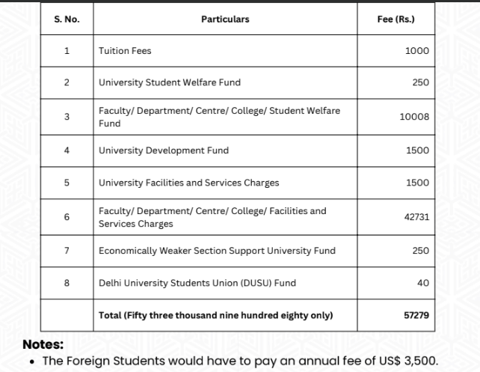Screen dimensions: 480x372
Task: Select the Total row description text
Action: pos(216,315)
